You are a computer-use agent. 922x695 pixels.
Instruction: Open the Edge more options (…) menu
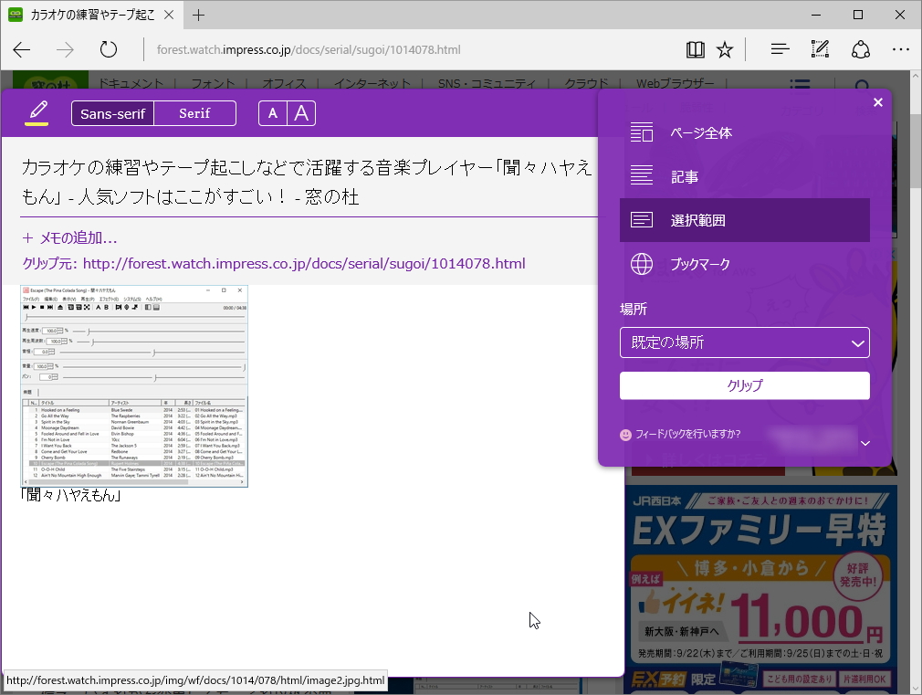901,49
